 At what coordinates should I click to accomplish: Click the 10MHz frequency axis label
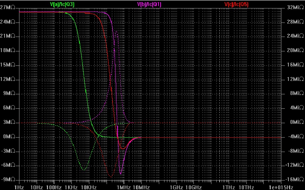click(x=141, y=188)
